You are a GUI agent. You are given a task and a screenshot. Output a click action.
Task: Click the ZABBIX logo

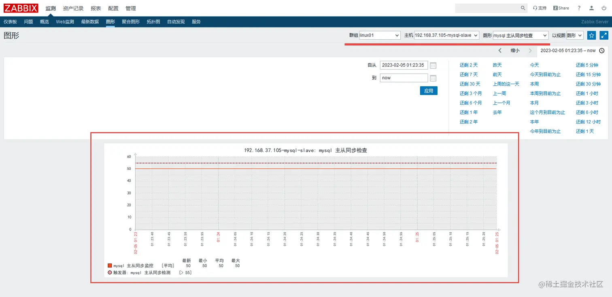click(x=21, y=8)
